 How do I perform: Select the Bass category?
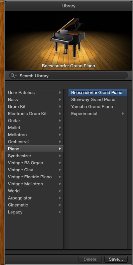pos(34,100)
